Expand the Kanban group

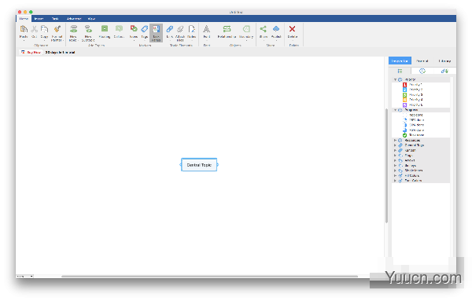(x=395, y=150)
